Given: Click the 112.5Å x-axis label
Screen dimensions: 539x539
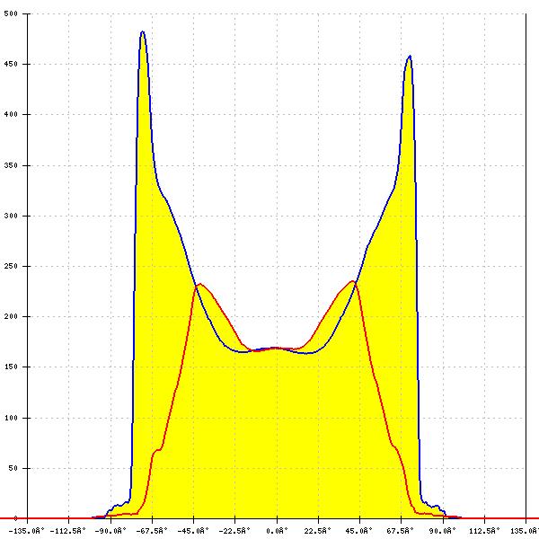Looking at the screenshot, I should [484, 531].
